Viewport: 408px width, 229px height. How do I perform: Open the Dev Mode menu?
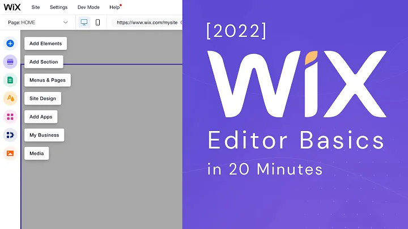[x=88, y=7]
